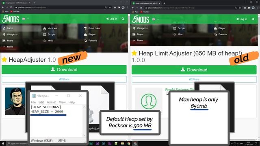Open Format menu in Notepad window
The height and width of the screenshot is (146, 260).
[x=52, y=102]
